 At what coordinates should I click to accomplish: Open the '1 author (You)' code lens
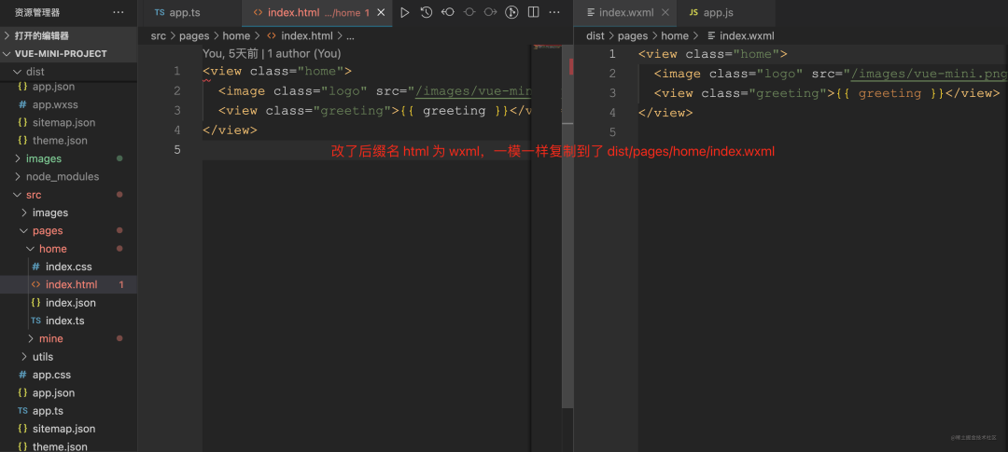pyautogui.click(x=304, y=54)
